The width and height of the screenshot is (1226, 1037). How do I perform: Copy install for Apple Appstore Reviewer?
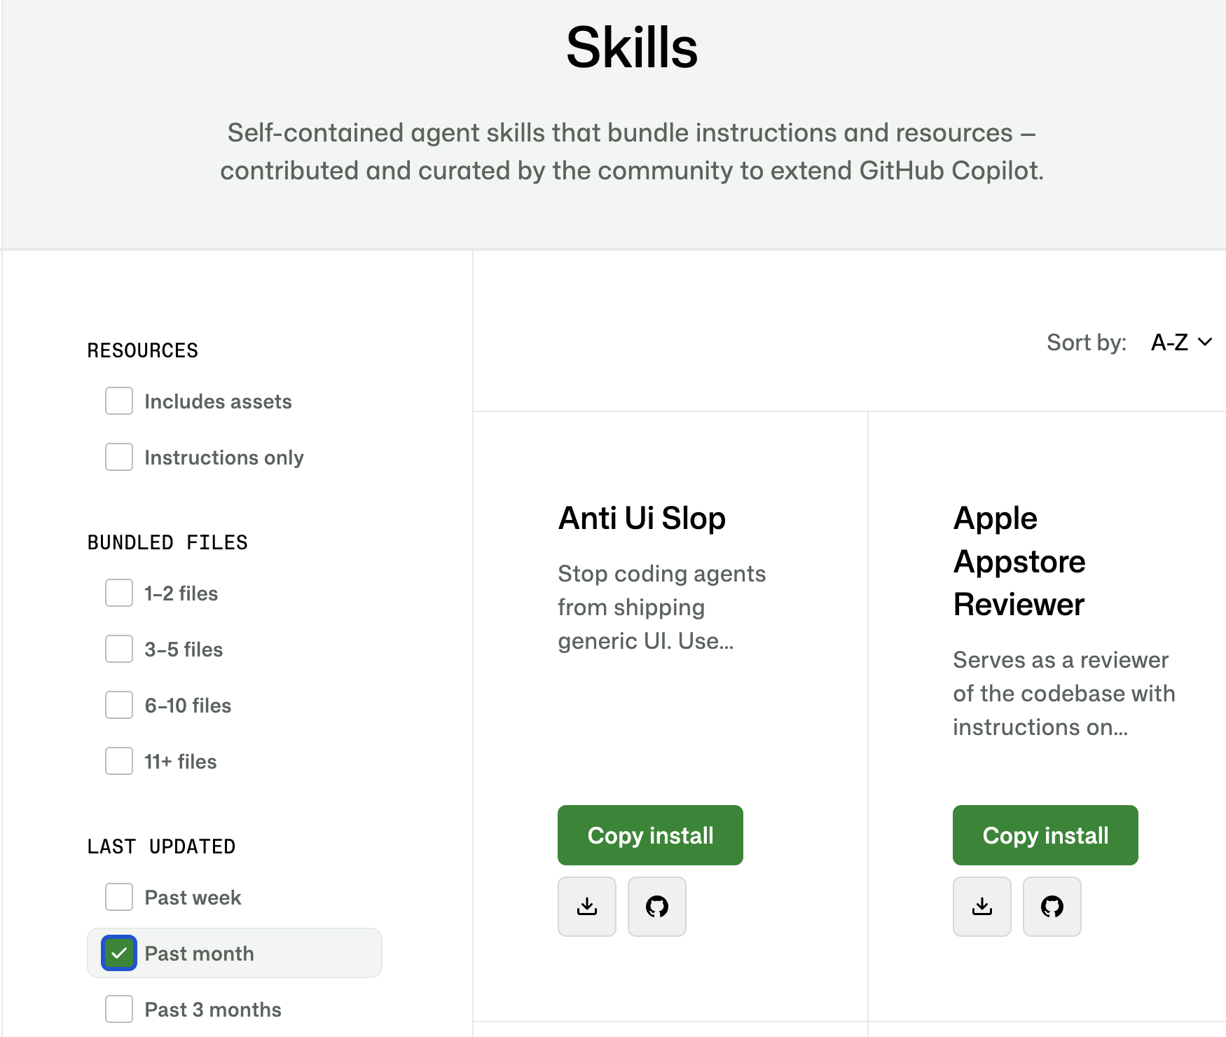coord(1045,835)
